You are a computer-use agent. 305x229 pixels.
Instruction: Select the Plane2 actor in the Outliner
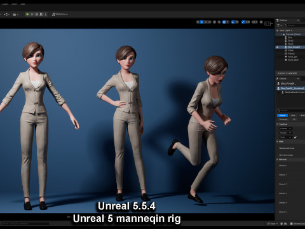tap(291, 53)
